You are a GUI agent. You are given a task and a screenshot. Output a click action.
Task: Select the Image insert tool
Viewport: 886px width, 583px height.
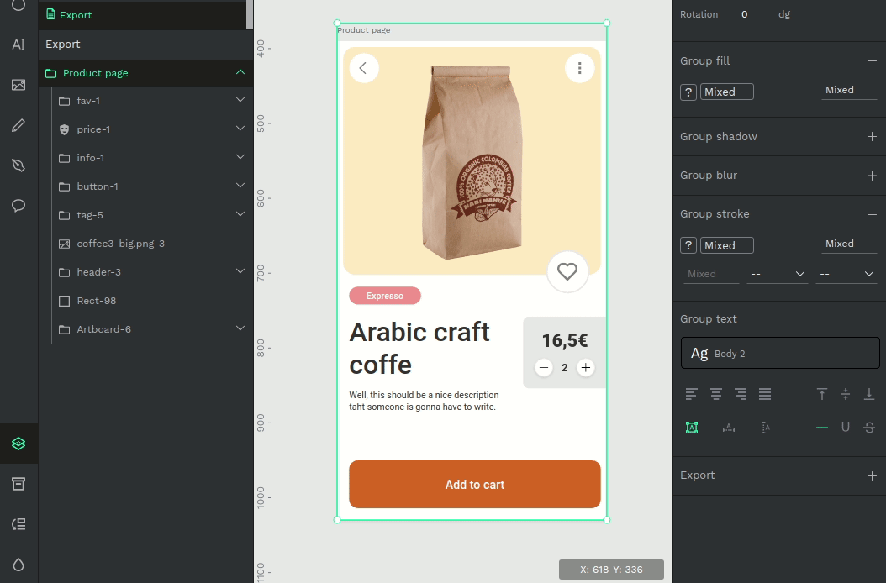(18, 85)
